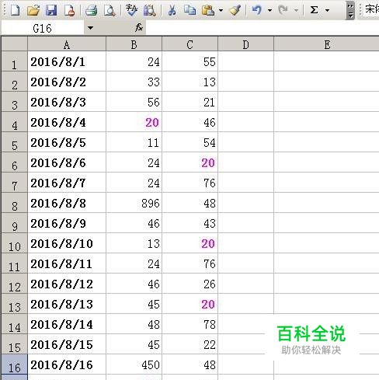Screen dimensions: 379x380
Task: Click cell containing 2016/8/5
Action: pos(67,142)
